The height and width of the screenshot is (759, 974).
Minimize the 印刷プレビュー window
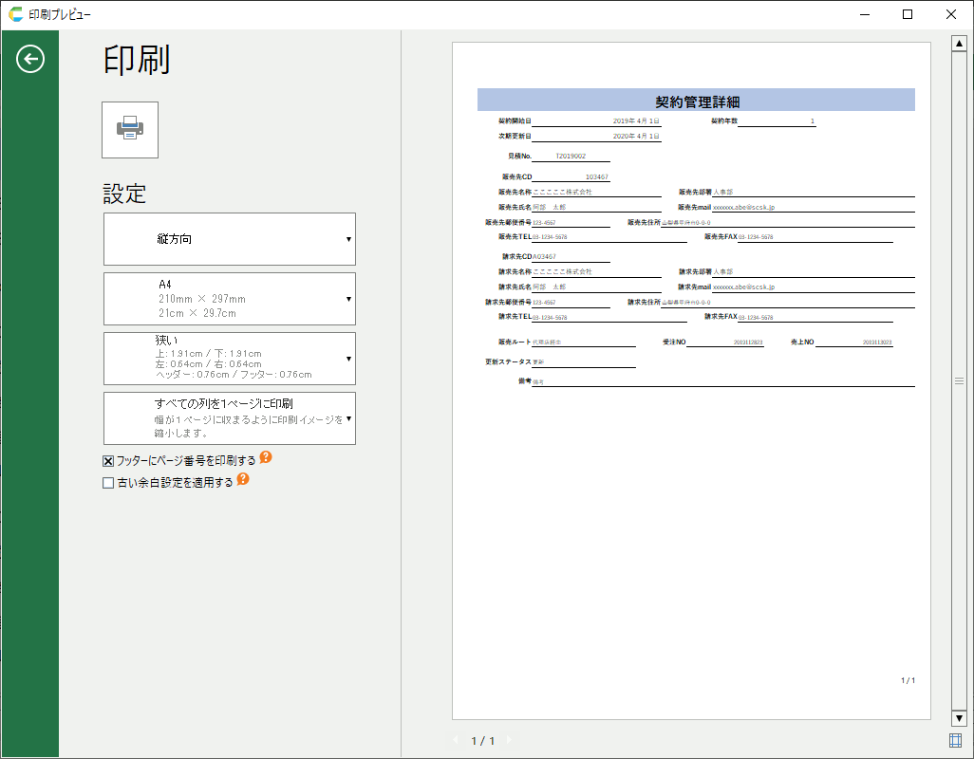click(864, 14)
